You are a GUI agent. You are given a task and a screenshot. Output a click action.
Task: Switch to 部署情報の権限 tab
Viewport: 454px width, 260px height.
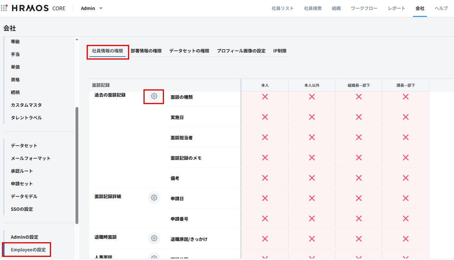146,51
